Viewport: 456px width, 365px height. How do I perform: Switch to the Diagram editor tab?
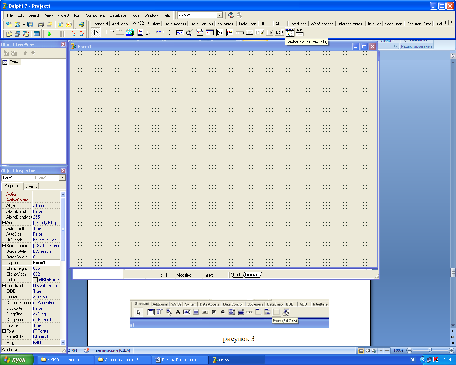tap(252, 275)
